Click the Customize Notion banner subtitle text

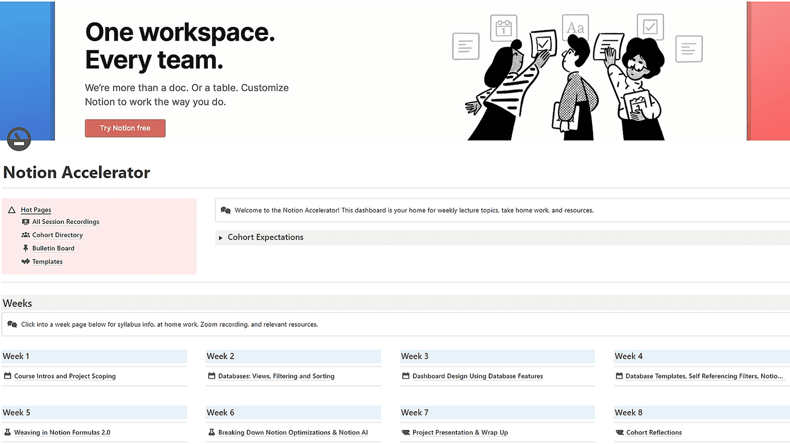[x=187, y=95]
